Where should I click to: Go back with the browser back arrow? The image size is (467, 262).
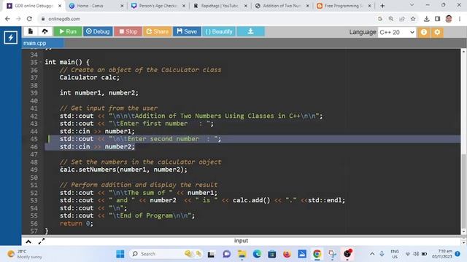7,19
